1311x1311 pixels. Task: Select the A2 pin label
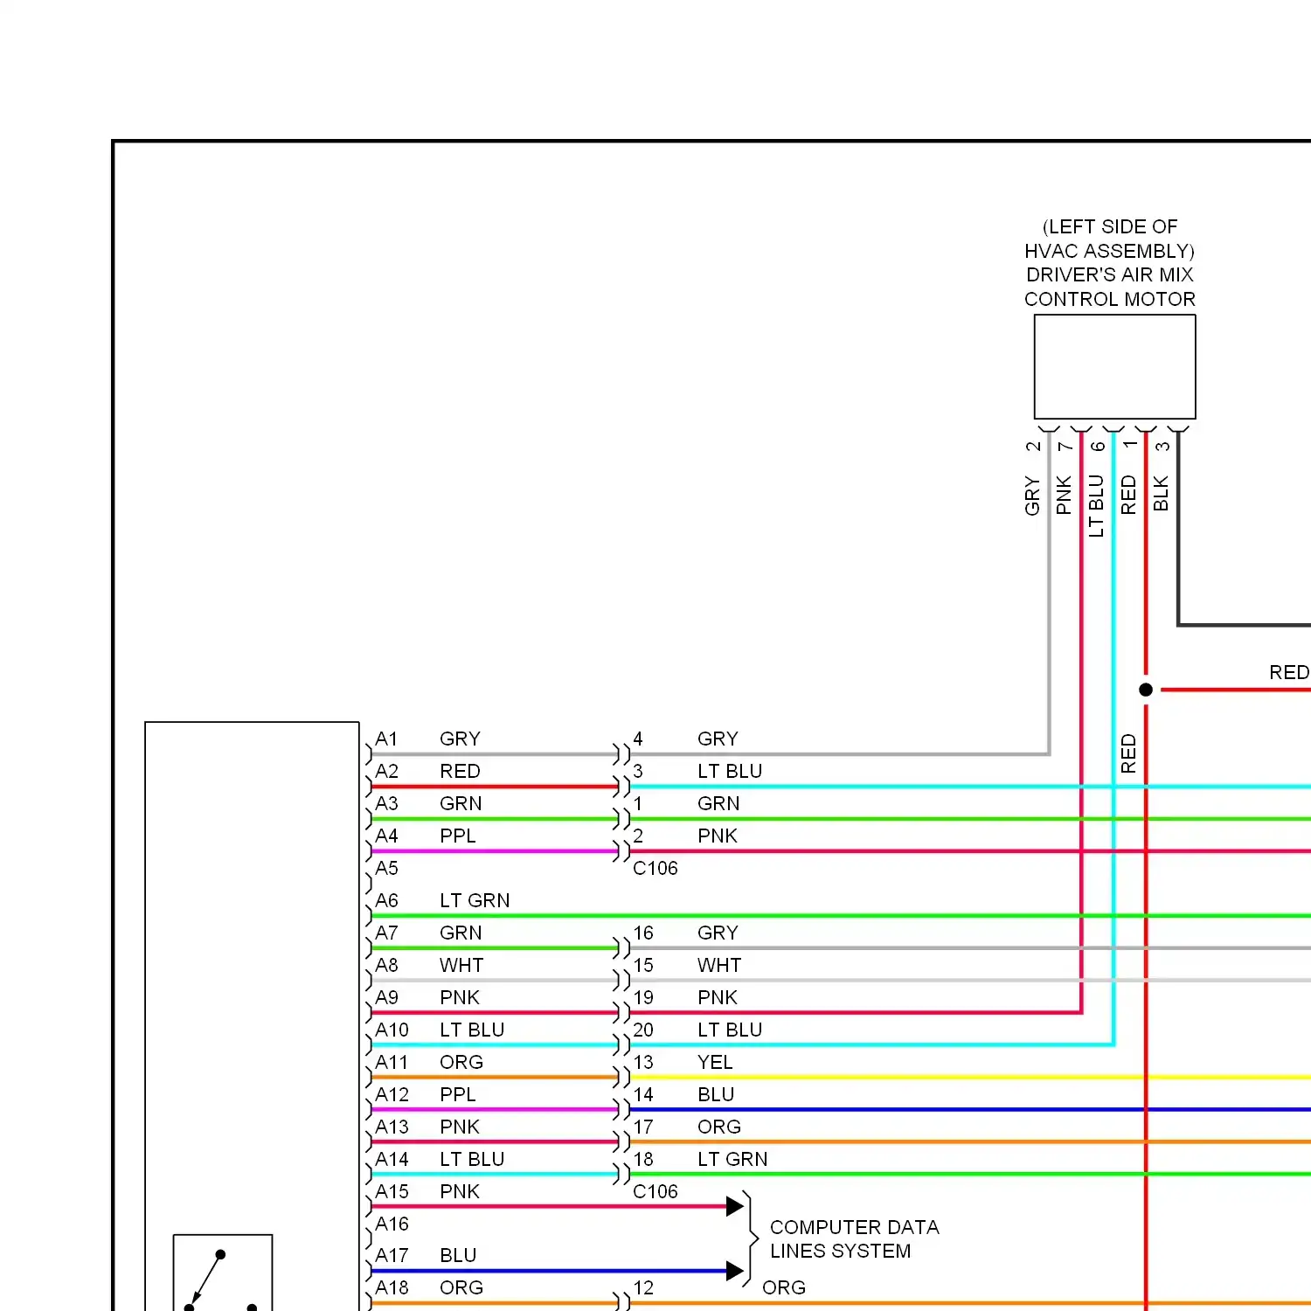(386, 772)
